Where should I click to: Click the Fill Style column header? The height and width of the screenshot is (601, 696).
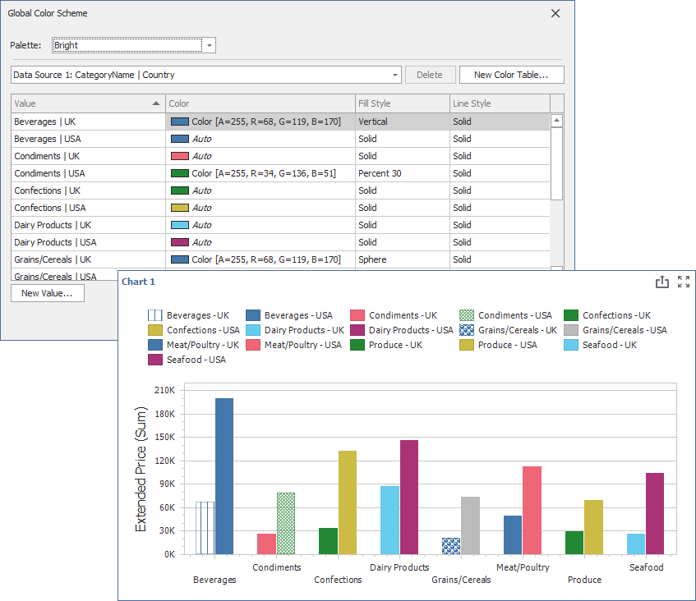[403, 103]
